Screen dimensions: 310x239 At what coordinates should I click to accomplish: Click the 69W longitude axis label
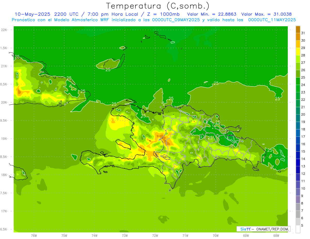[246, 236]
